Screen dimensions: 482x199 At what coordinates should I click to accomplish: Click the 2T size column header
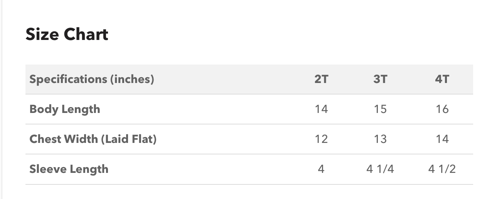[x=321, y=80]
